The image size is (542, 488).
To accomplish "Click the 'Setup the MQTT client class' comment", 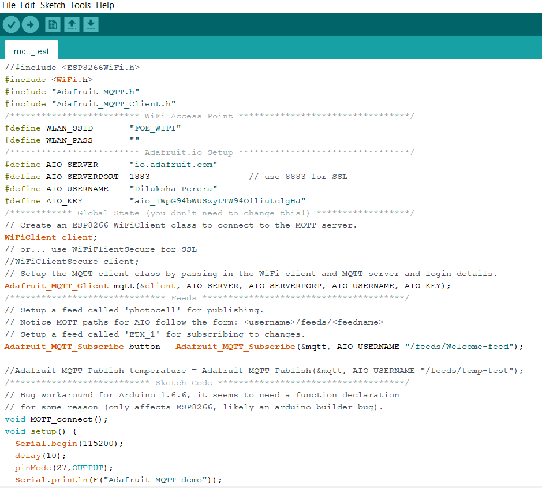I will (x=251, y=274).
